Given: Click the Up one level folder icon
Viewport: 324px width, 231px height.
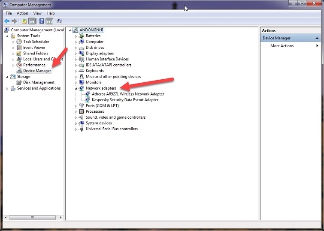Looking at the screenshot, I should point(24,21).
